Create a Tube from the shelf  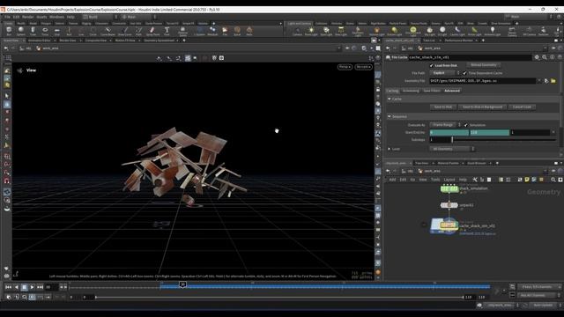33,31
